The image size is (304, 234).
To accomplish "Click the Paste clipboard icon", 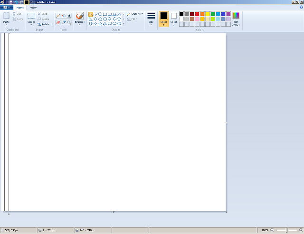I will tap(6, 16).
